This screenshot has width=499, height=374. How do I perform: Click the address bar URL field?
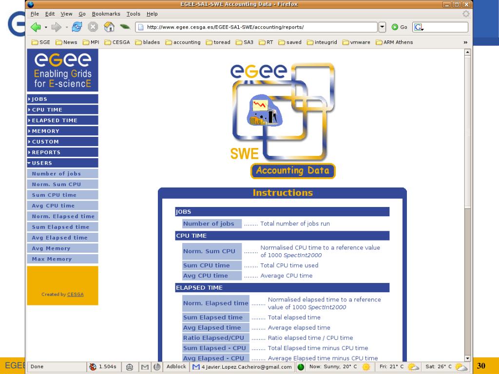click(256, 27)
